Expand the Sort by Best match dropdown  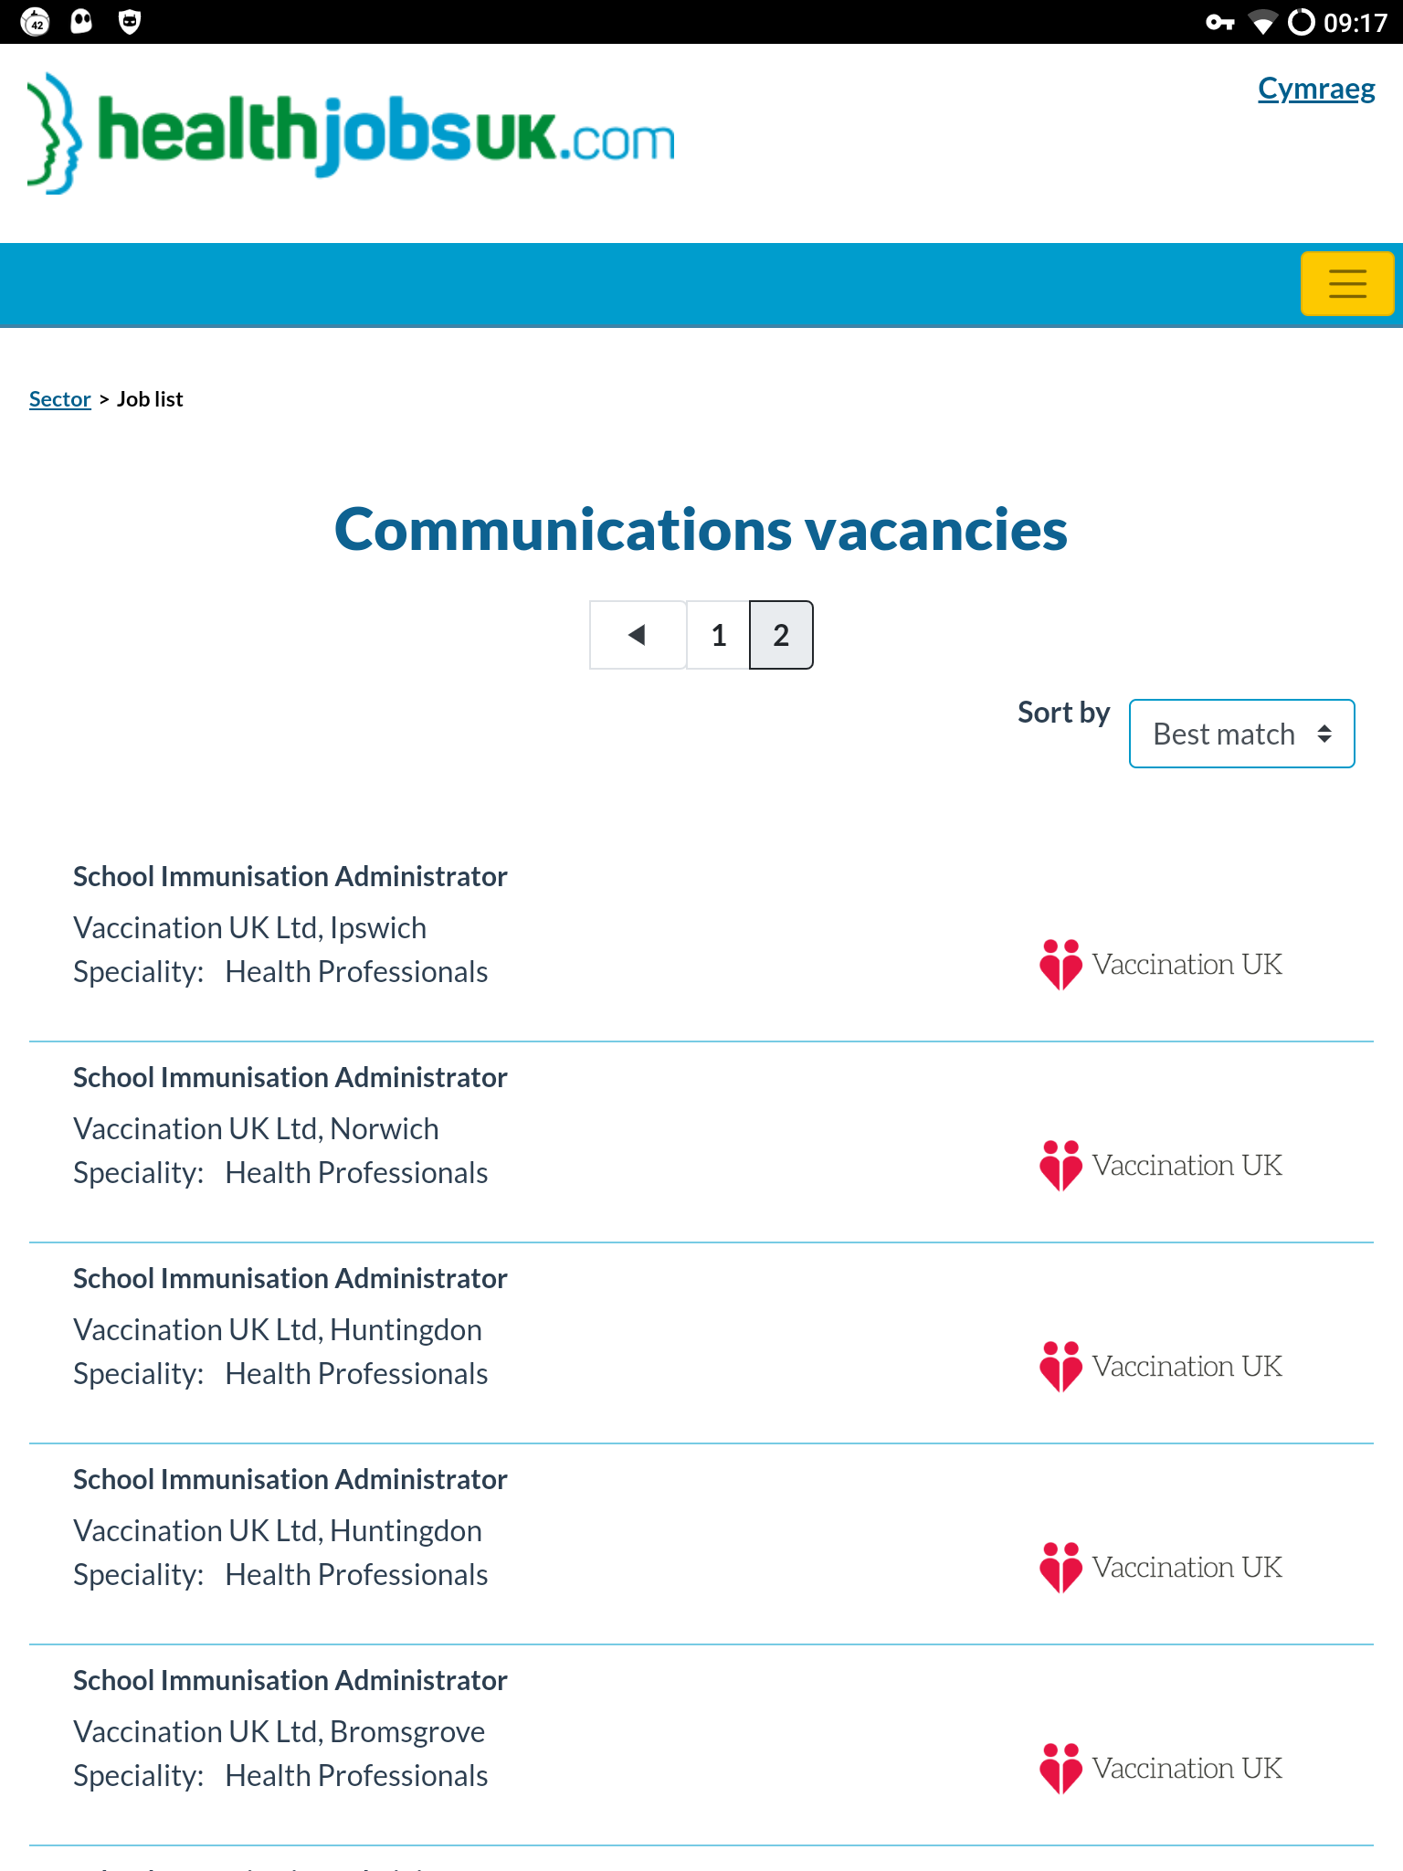1241,734
